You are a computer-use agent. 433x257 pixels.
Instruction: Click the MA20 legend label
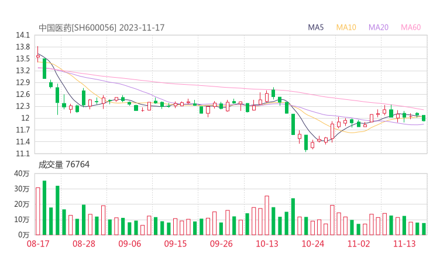379,27
